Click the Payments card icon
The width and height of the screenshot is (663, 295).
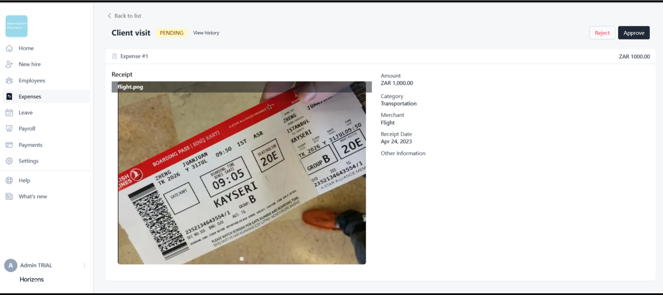coord(9,145)
